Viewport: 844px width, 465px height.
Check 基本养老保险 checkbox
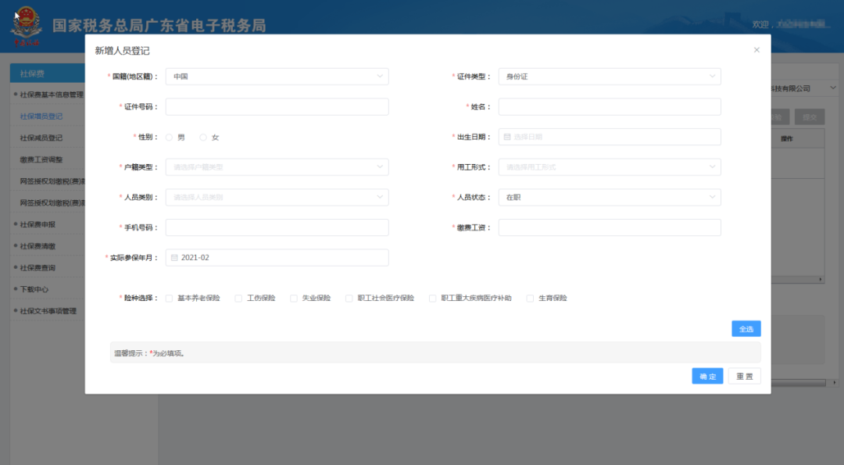pos(169,299)
